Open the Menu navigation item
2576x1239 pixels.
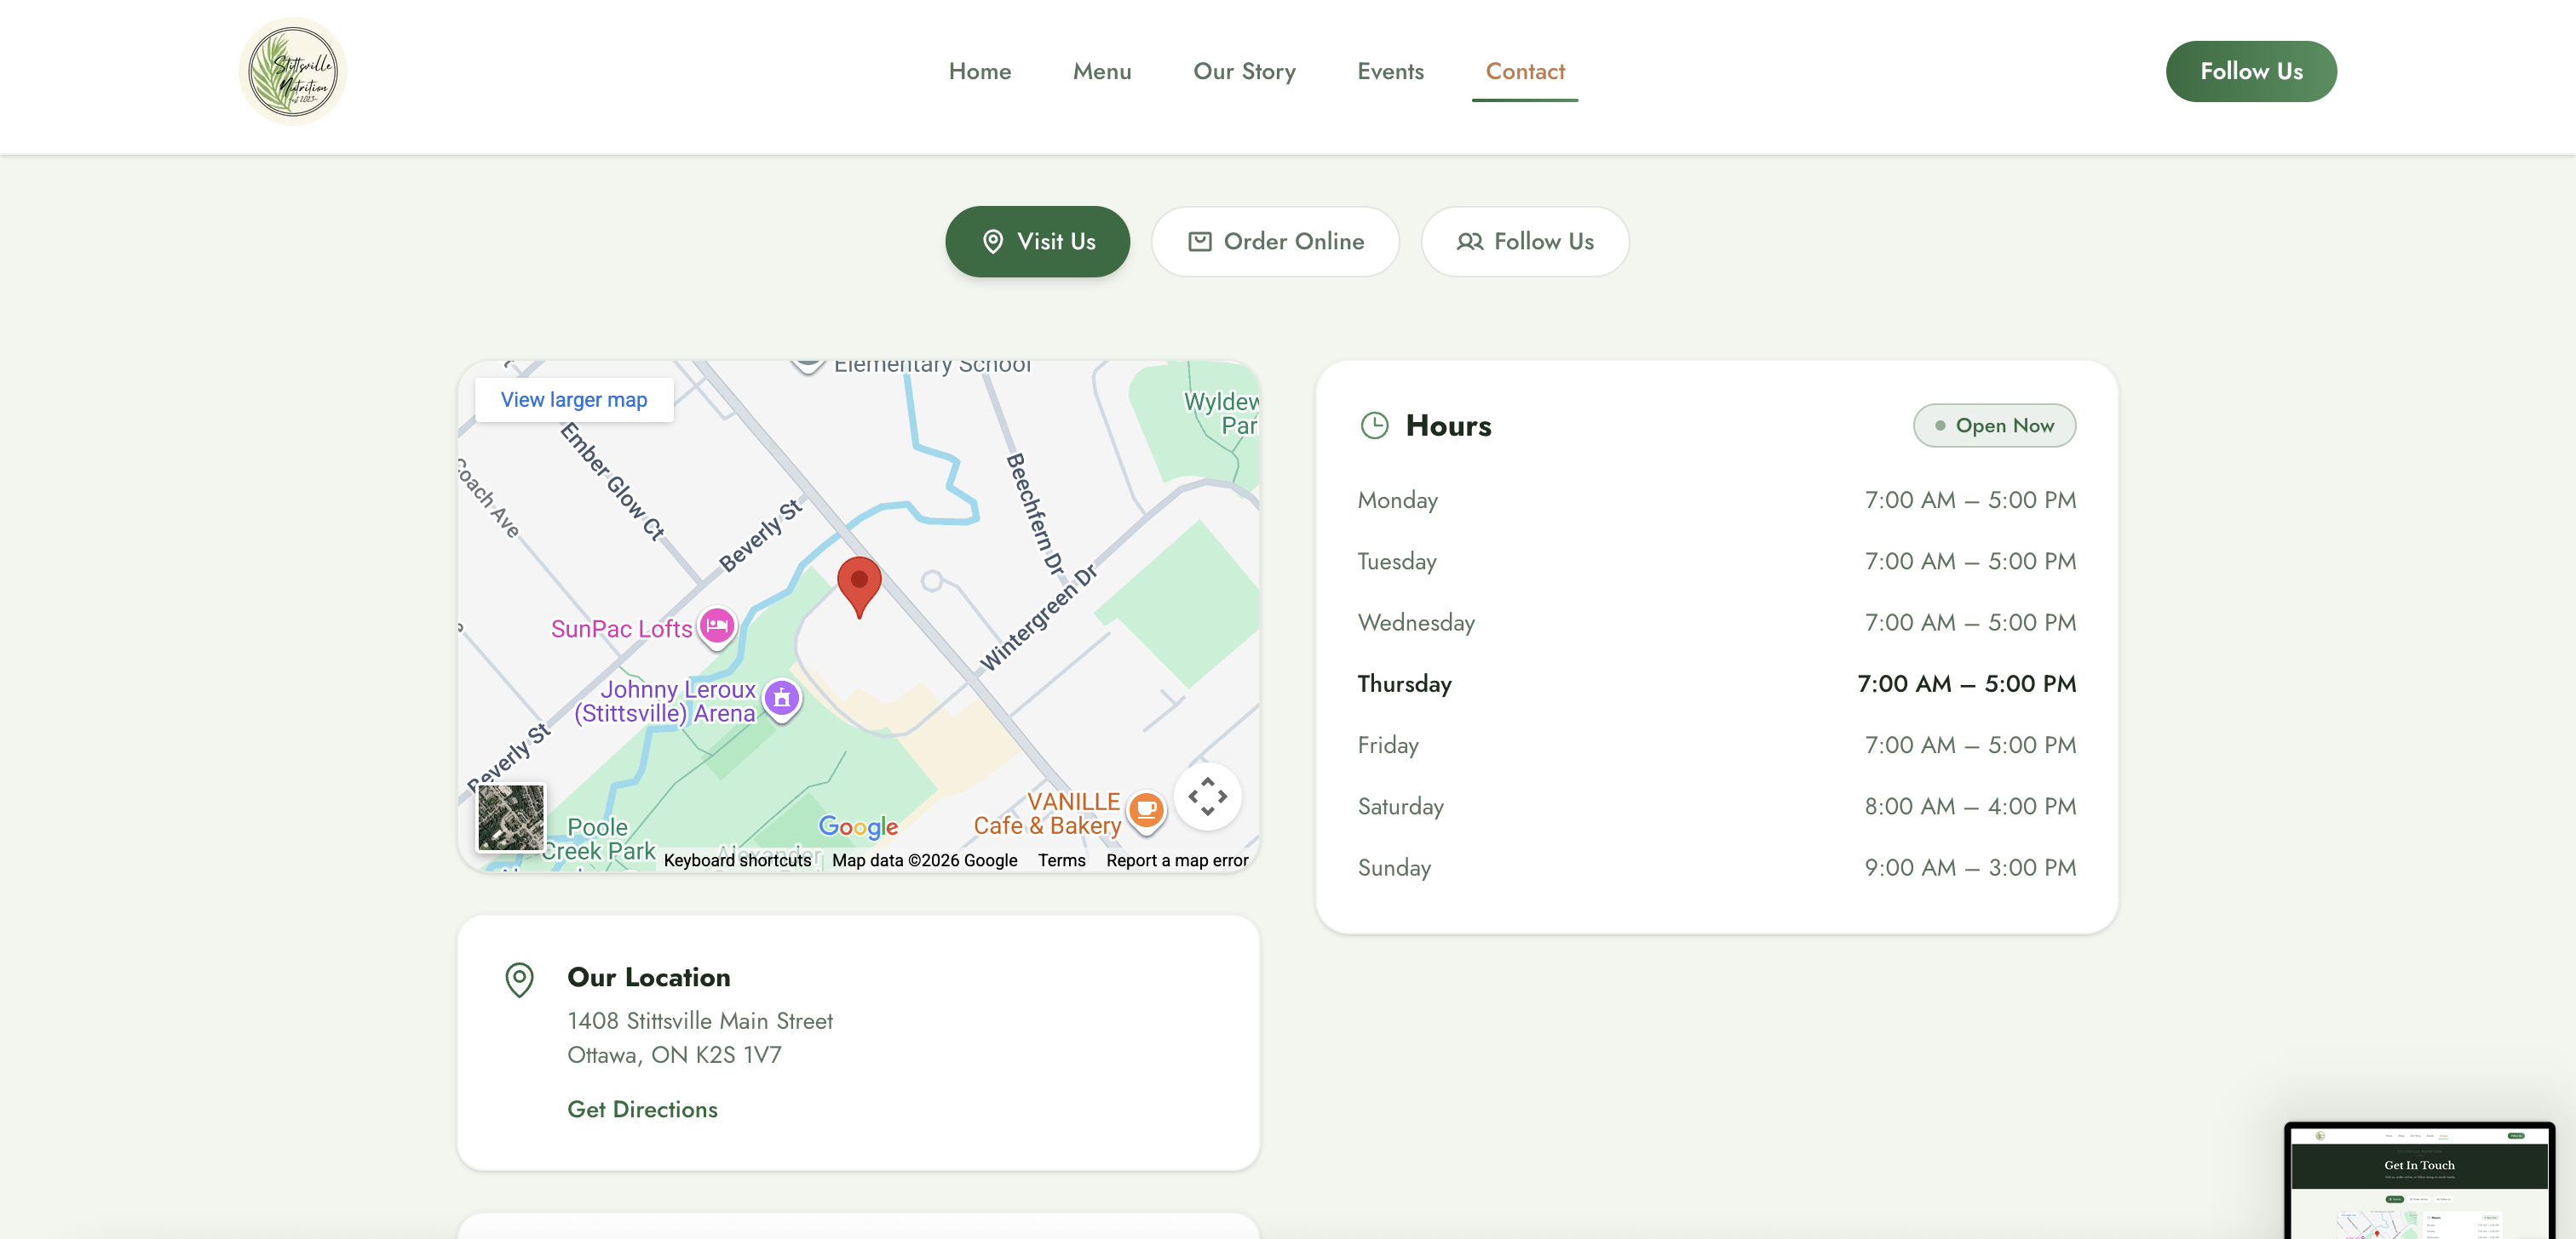click(x=1102, y=71)
